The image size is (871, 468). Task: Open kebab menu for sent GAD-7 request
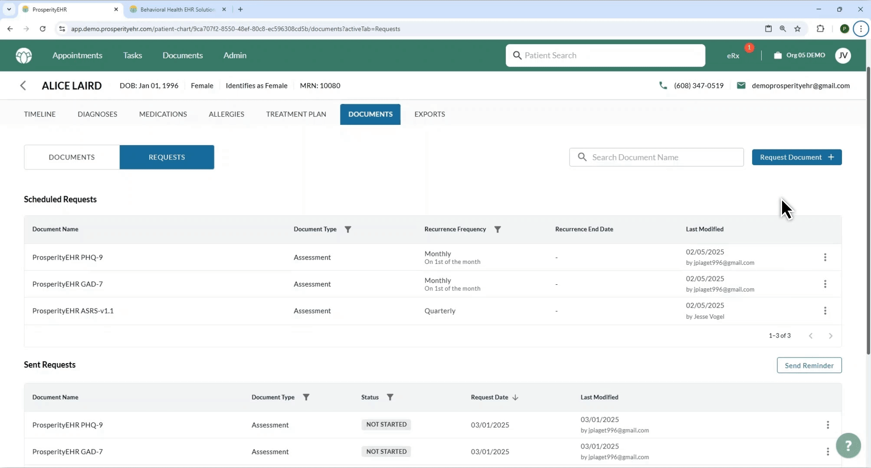coord(828,451)
